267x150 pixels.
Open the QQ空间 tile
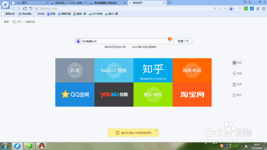click(75, 94)
